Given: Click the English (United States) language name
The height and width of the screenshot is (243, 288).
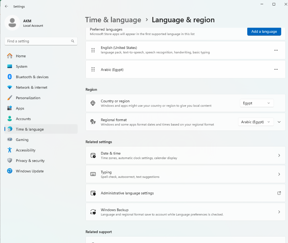Looking at the screenshot, I should tap(119, 48).
